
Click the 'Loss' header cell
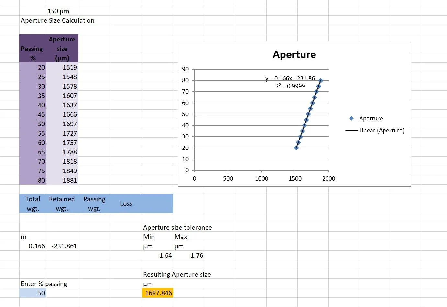[x=126, y=204]
